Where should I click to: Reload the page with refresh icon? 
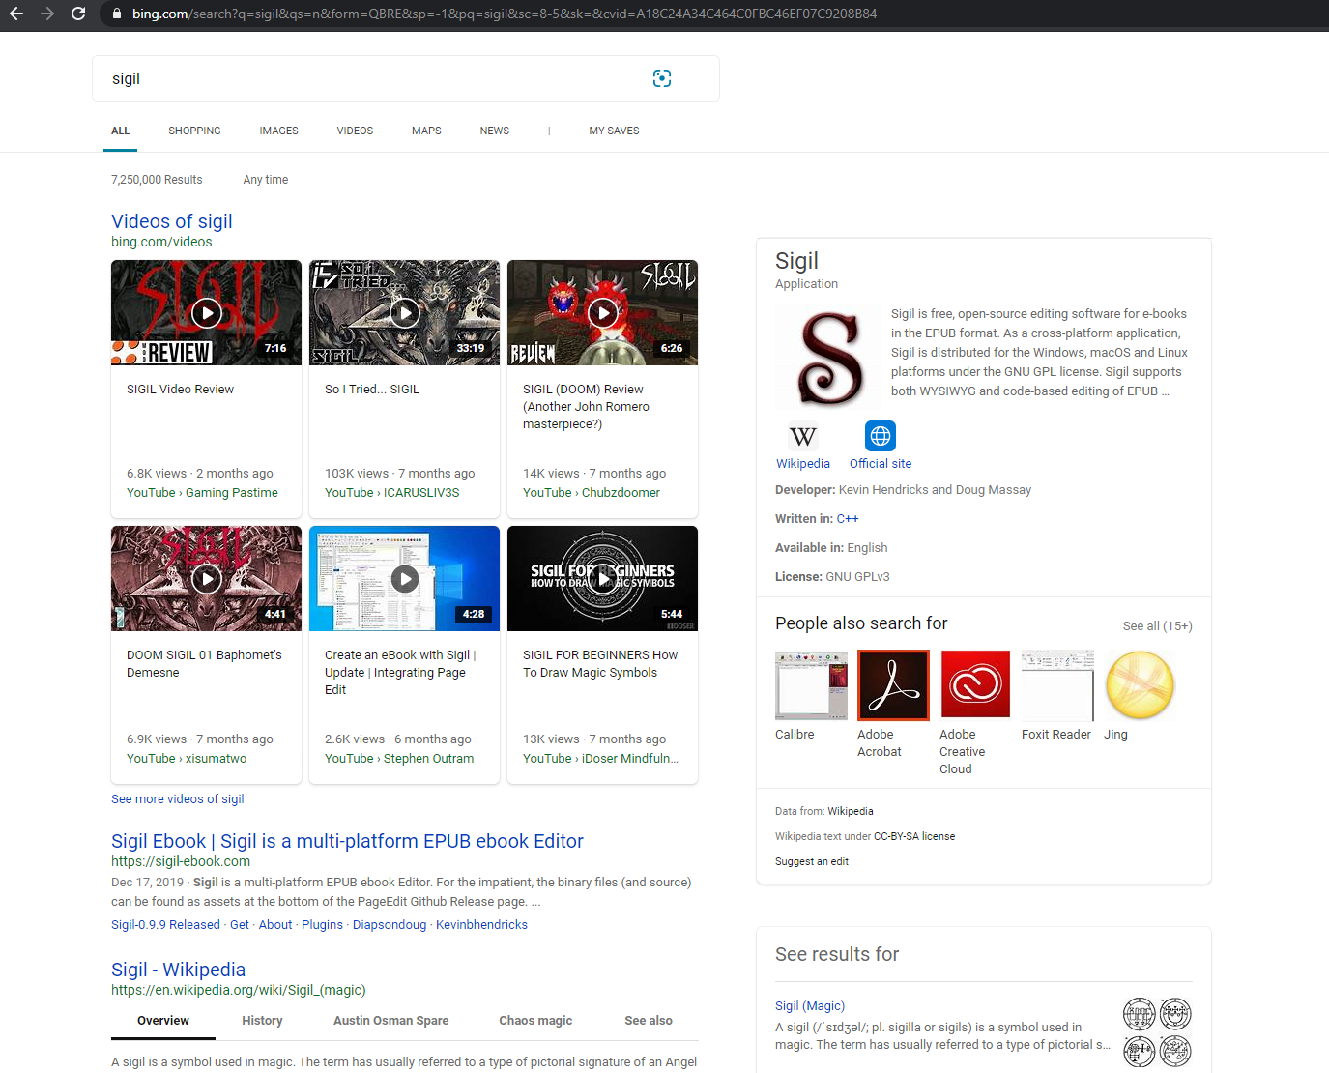78,14
